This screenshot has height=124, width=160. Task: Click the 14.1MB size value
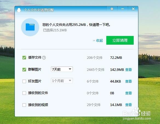116,105
